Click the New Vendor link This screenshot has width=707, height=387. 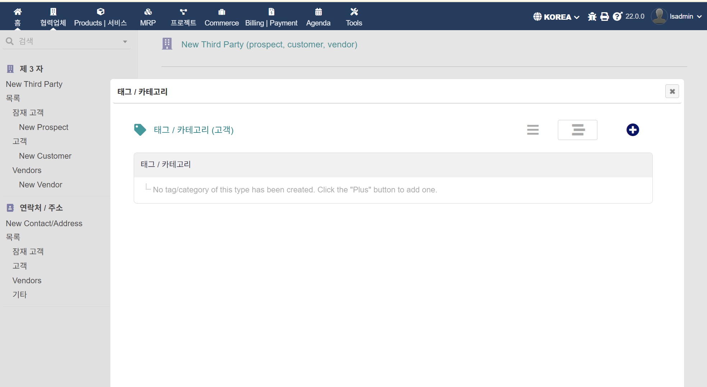click(x=41, y=185)
